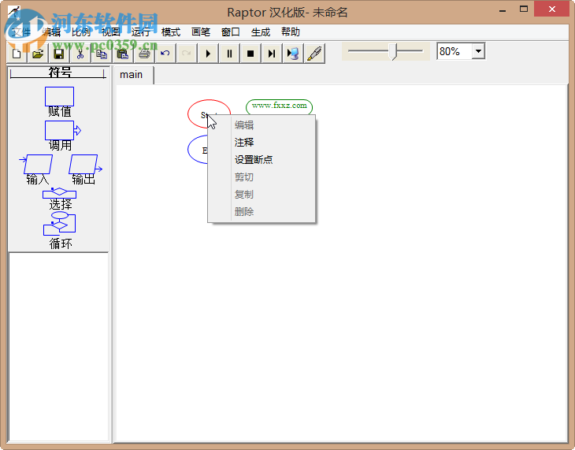Open the 运行 menu
This screenshot has height=450, width=575.
141,32
